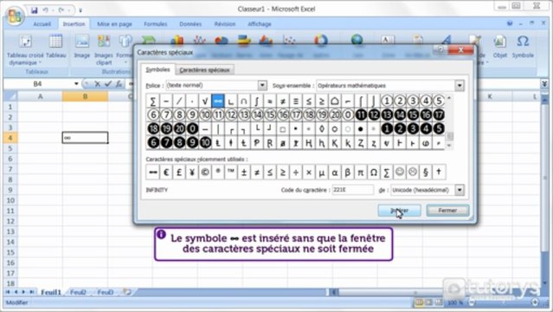Switch to the Symboles tab
This screenshot has width=553, height=312.
pos(158,69)
